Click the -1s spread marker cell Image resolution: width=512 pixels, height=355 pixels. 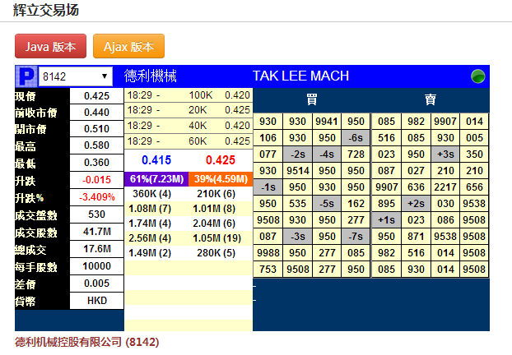[x=268, y=187]
